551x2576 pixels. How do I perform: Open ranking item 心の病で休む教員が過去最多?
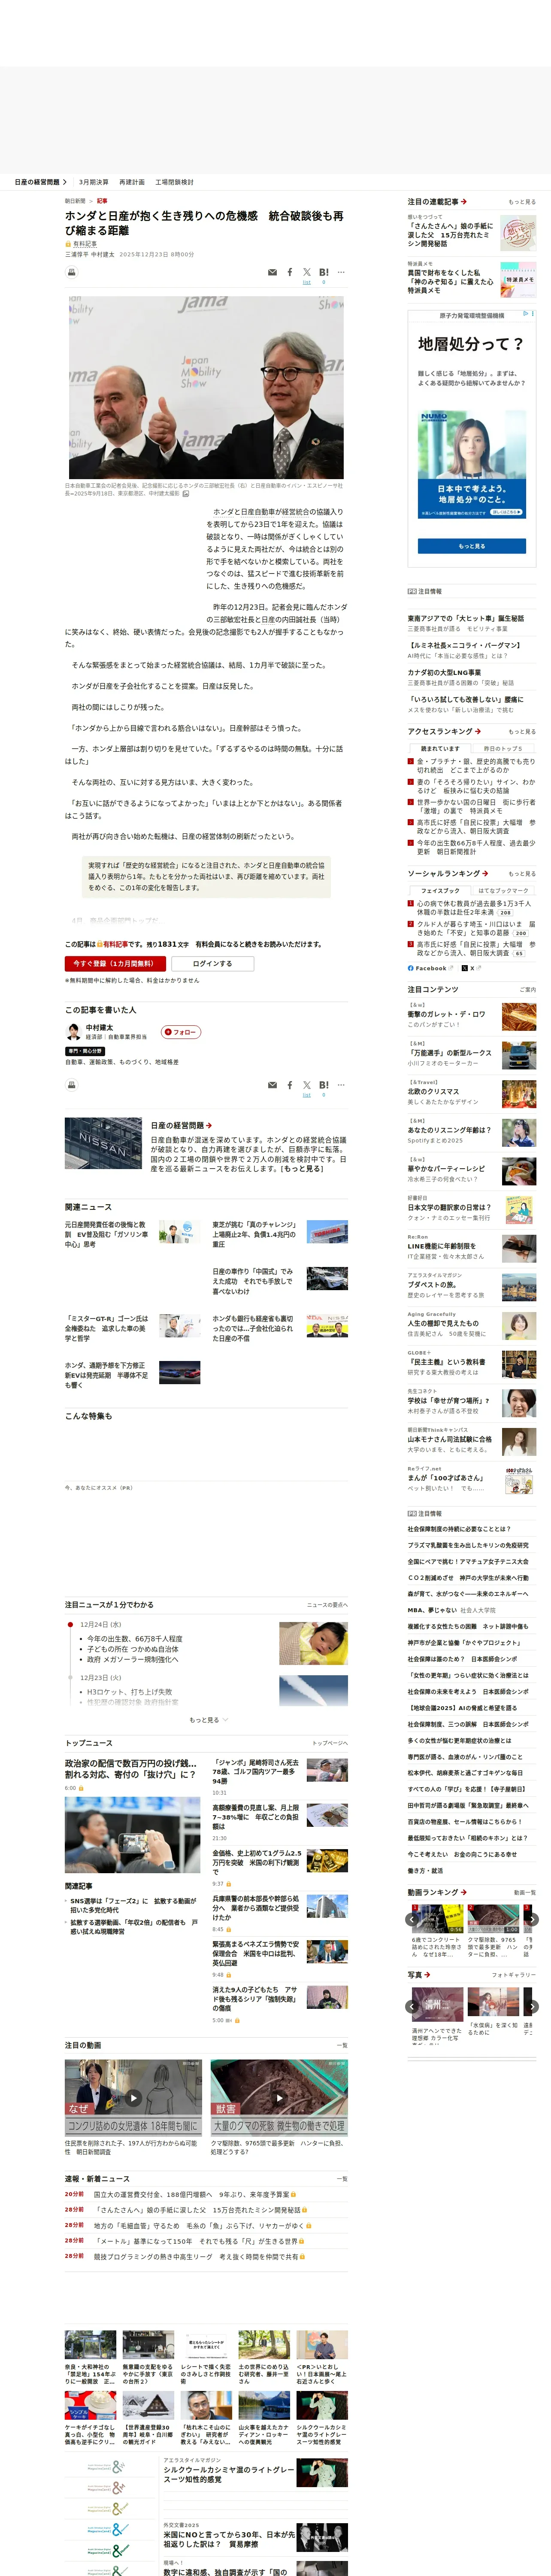click(x=474, y=908)
